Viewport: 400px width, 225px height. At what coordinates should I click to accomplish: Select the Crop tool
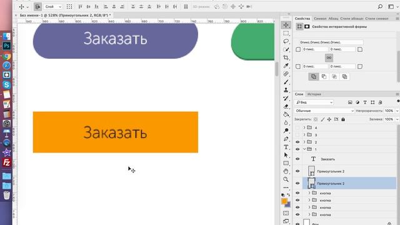(x=286, y=57)
